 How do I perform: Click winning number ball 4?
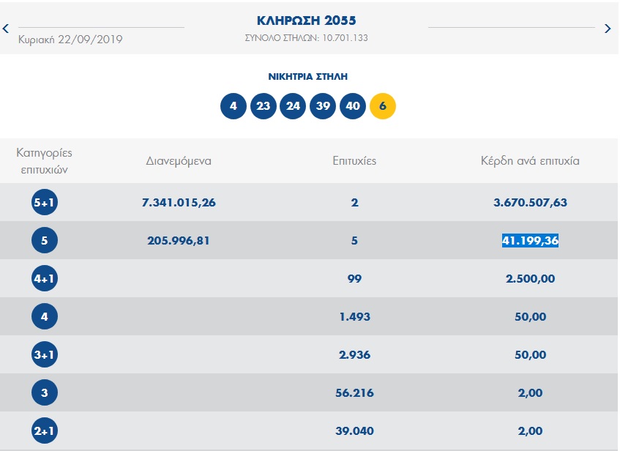(x=234, y=106)
